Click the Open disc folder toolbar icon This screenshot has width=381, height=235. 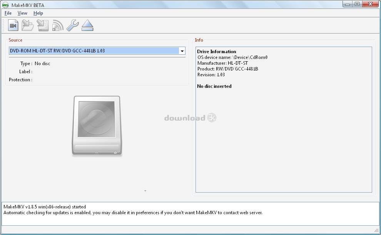(x=28, y=25)
